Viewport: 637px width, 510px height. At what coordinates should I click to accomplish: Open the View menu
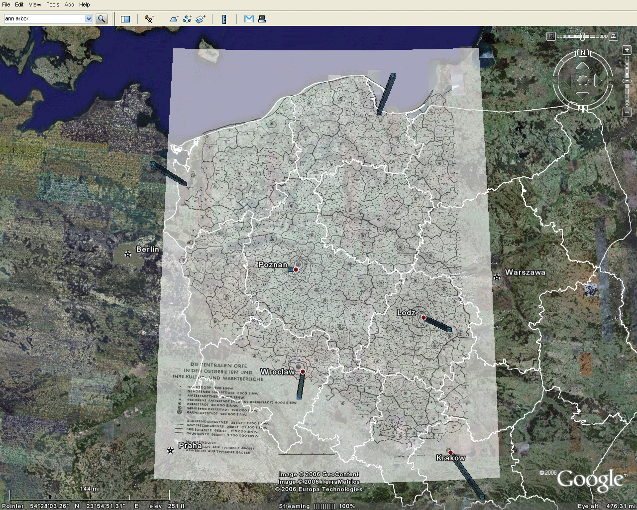click(x=35, y=4)
